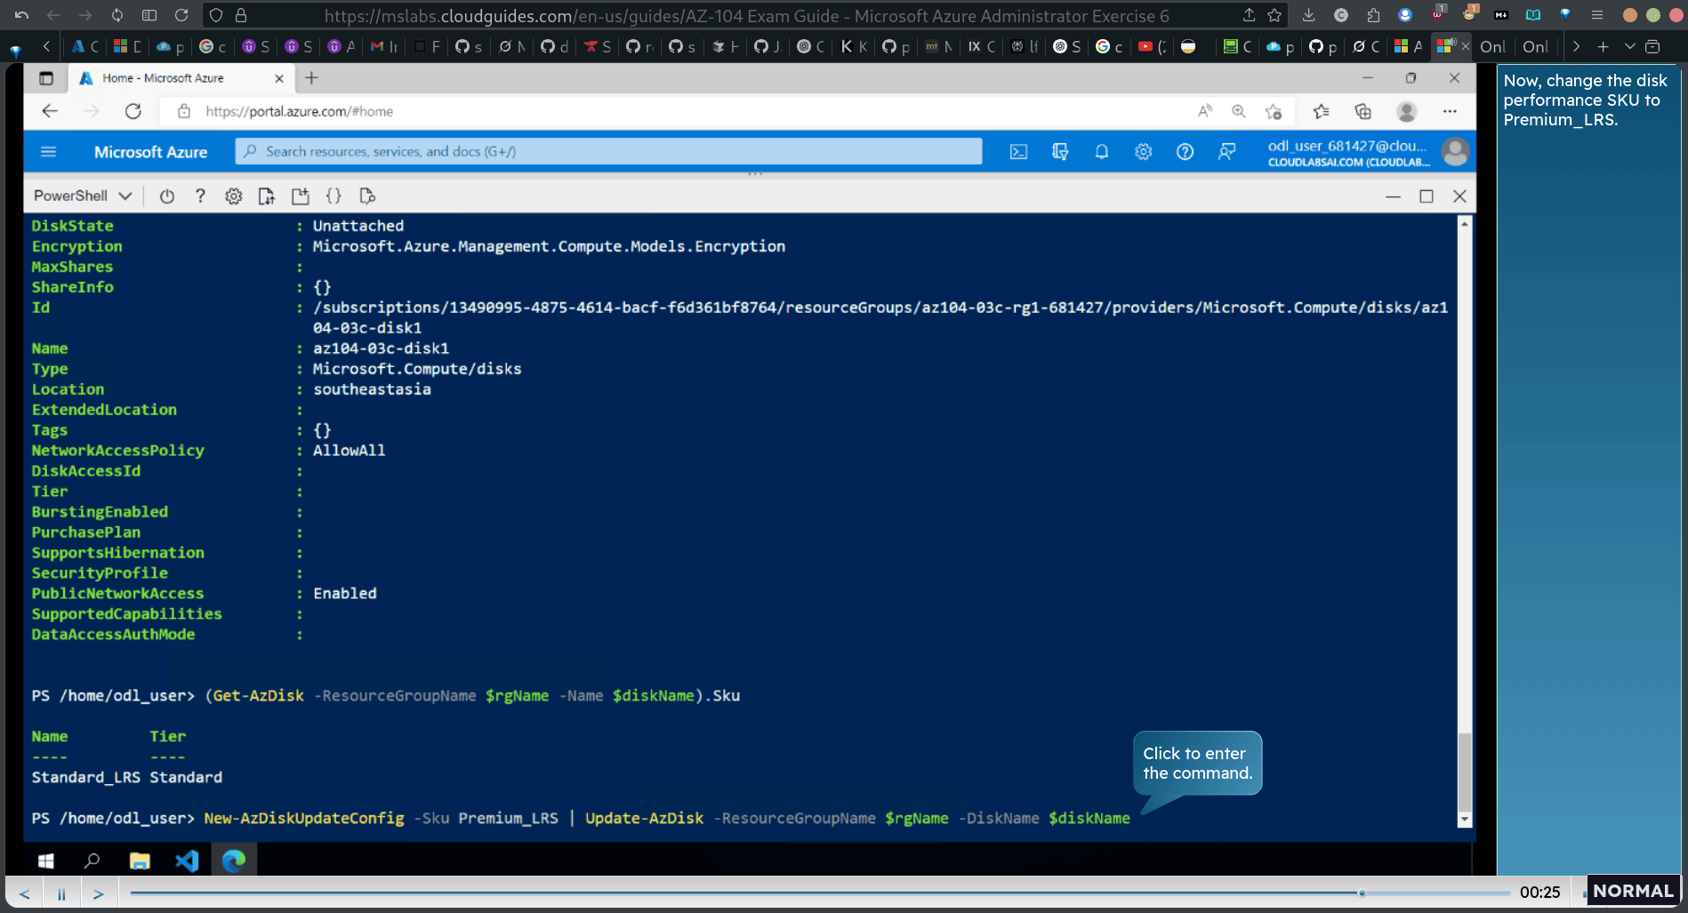Switch to the Gmail tab

(383, 46)
